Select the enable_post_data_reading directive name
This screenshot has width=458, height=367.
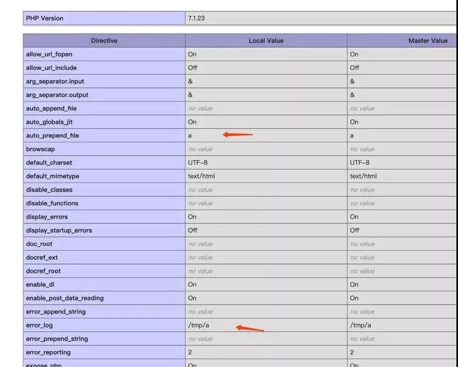click(65, 298)
